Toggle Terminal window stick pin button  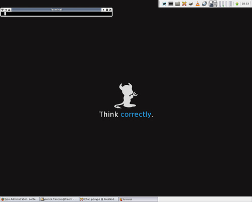click(6, 10)
